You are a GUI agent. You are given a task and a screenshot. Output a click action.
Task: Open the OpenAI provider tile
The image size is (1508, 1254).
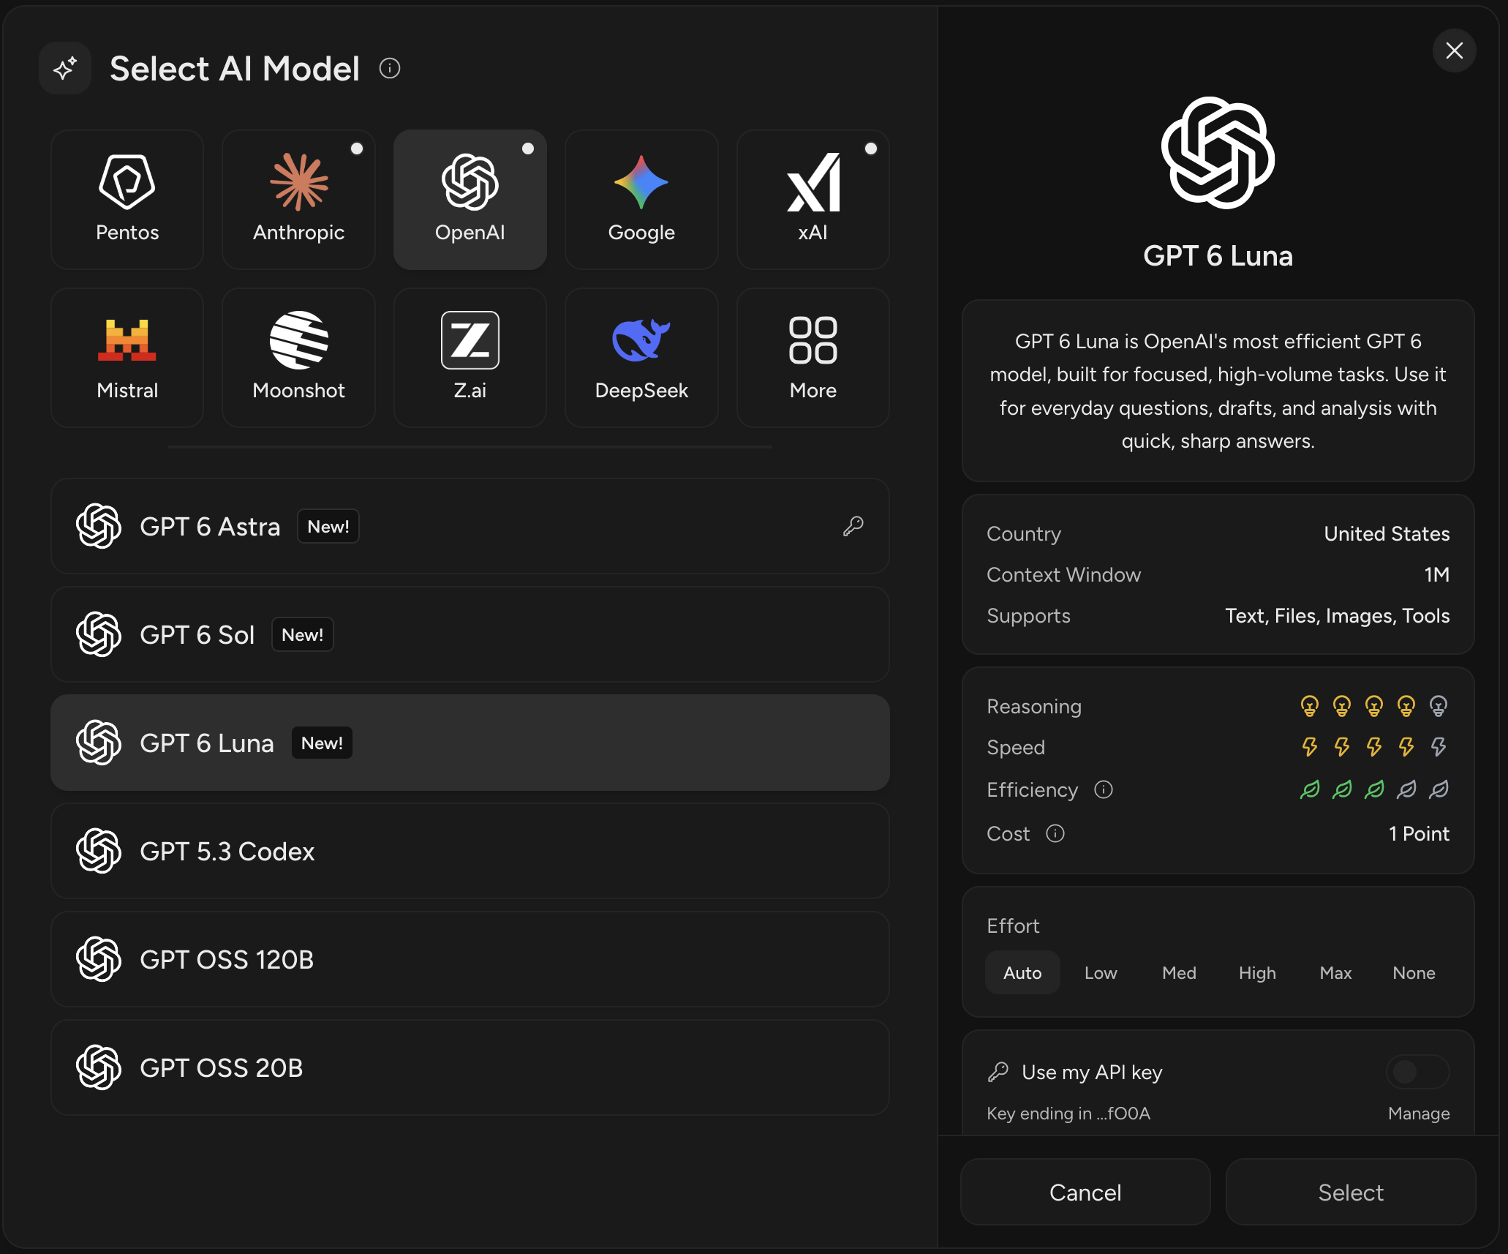pyautogui.click(x=470, y=199)
